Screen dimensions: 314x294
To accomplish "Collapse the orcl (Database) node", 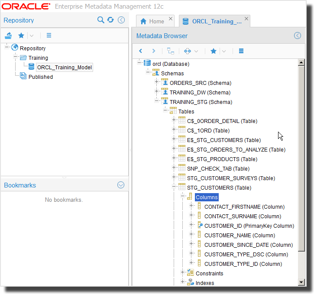I will [x=139, y=63].
